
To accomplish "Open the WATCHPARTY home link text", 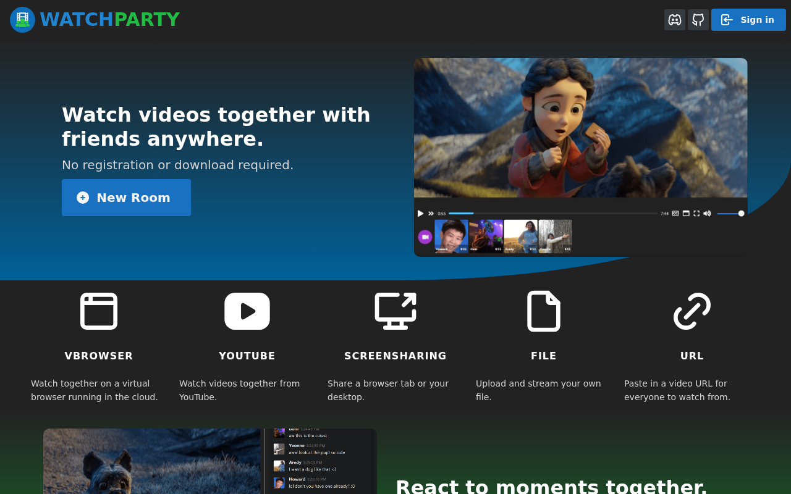I will click(x=109, y=20).
